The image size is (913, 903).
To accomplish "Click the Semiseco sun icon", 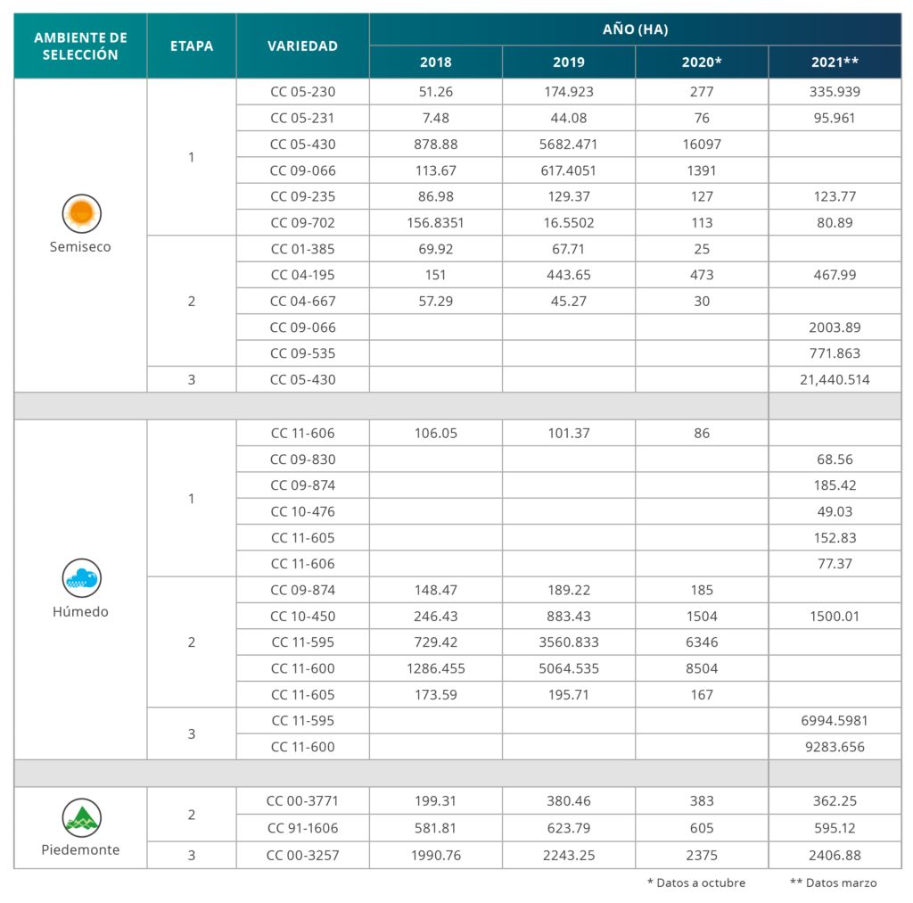I will tap(81, 214).
